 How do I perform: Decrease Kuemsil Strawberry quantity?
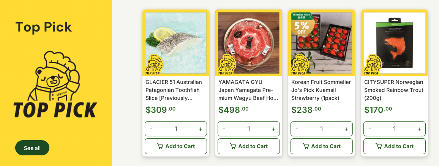tap(297, 129)
